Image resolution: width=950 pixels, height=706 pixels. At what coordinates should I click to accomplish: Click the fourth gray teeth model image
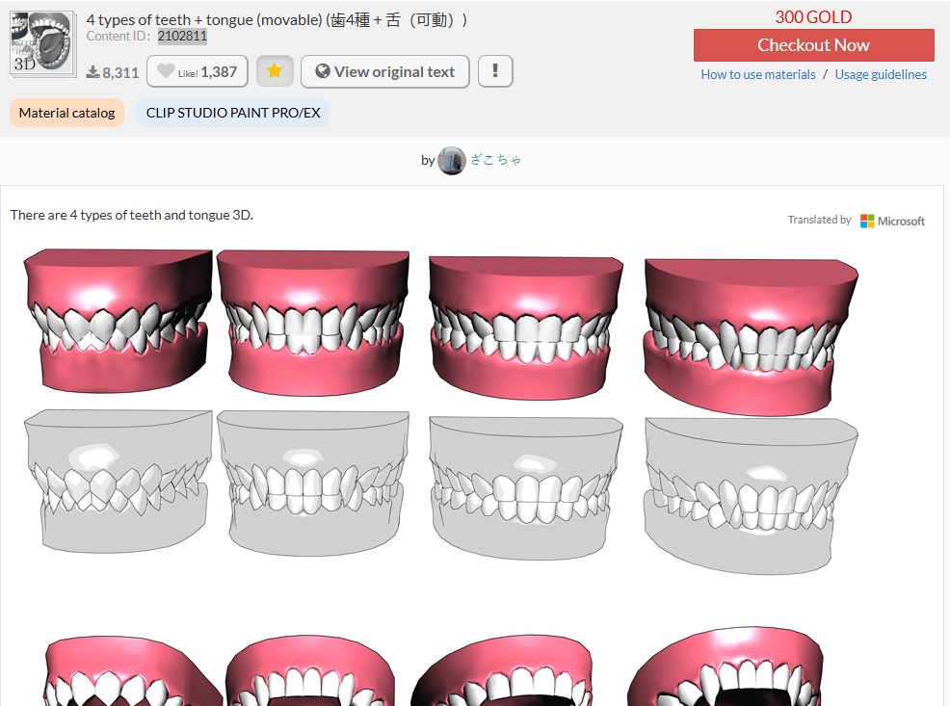tap(752, 496)
